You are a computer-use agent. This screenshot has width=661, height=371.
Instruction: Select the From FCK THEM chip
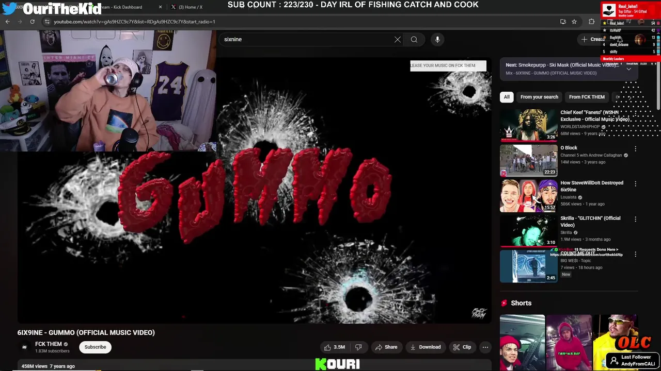tap(587, 97)
